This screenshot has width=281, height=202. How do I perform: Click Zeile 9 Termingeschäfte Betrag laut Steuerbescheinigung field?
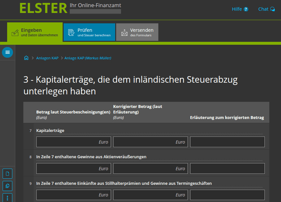tap(73, 195)
